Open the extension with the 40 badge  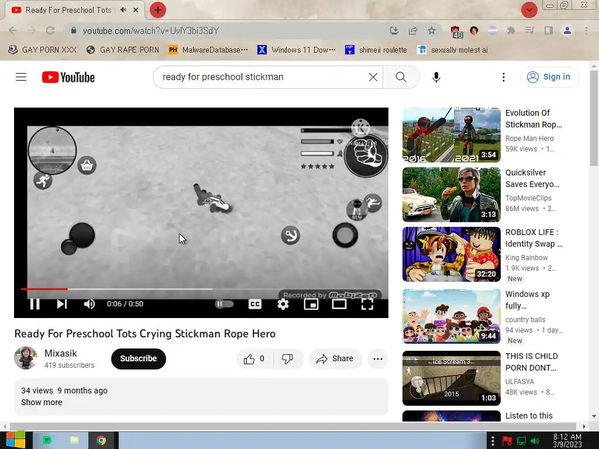(456, 32)
